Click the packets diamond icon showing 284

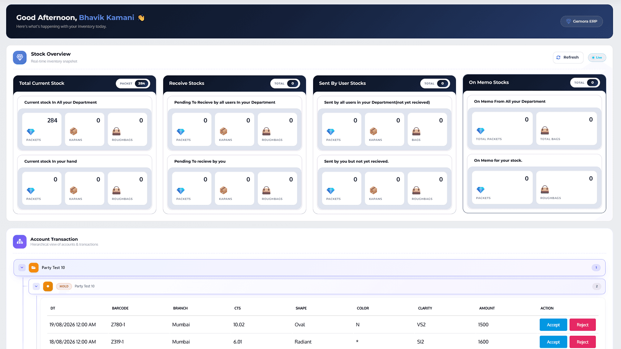coord(31,131)
